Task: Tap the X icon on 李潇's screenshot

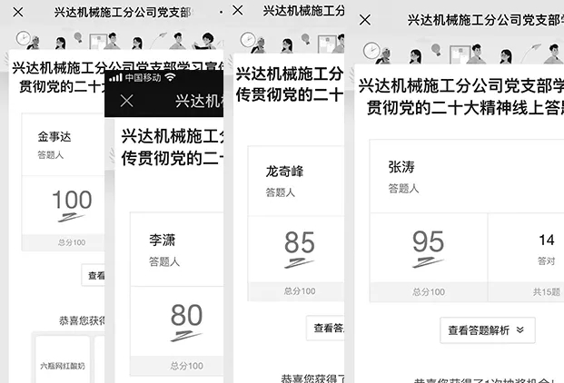Action: [x=127, y=102]
